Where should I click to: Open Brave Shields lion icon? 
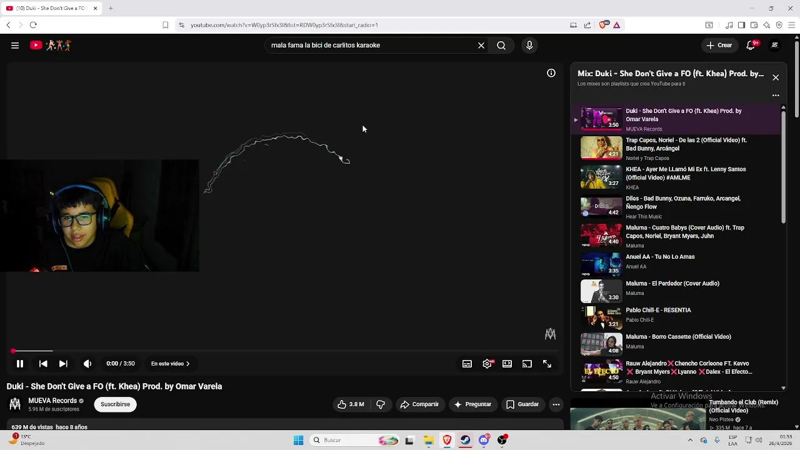click(603, 25)
